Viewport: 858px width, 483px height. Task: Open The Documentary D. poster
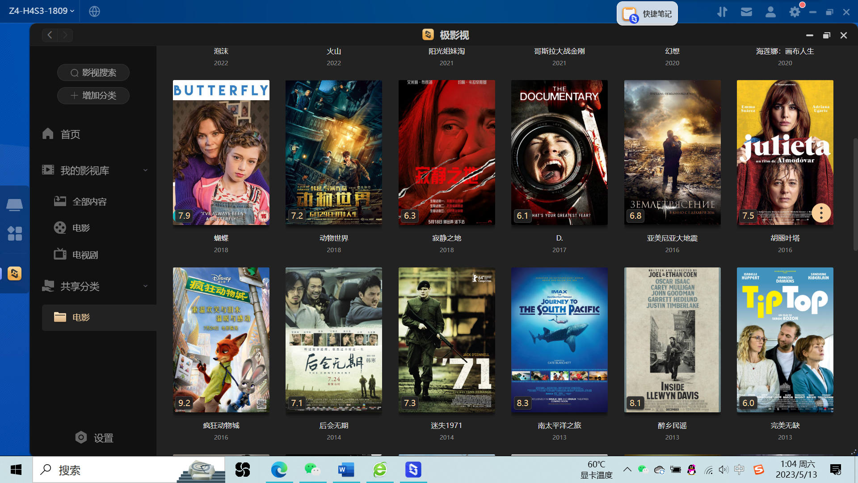559,153
